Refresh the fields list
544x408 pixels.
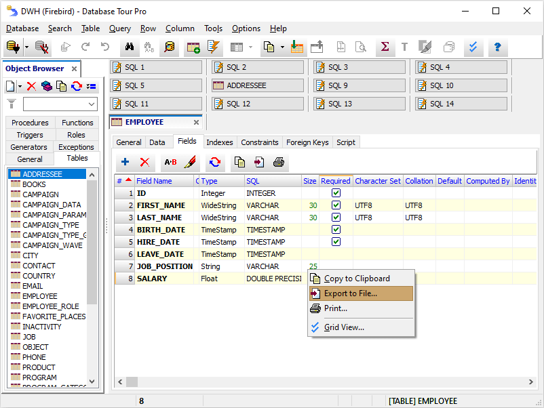pyautogui.click(x=215, y=162)
